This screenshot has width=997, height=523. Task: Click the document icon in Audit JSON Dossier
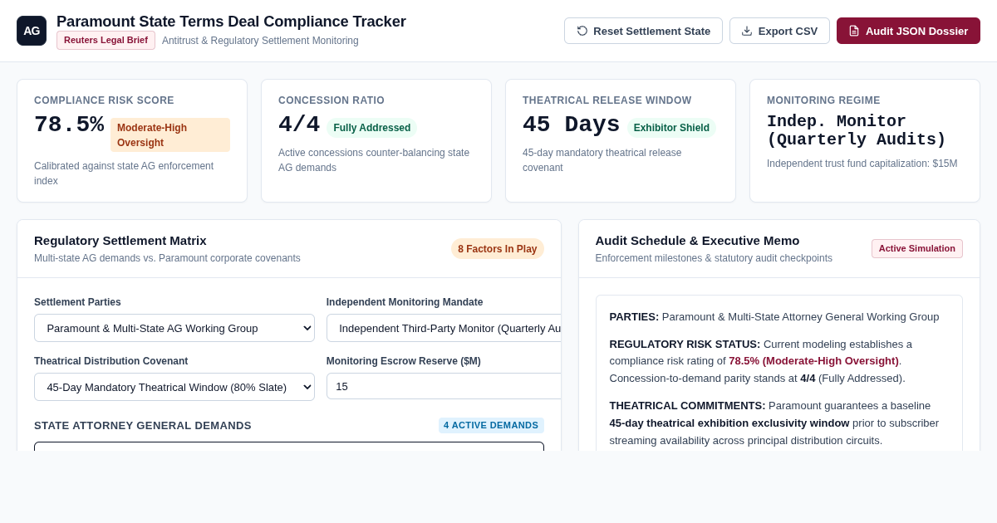tap(854, 31)
